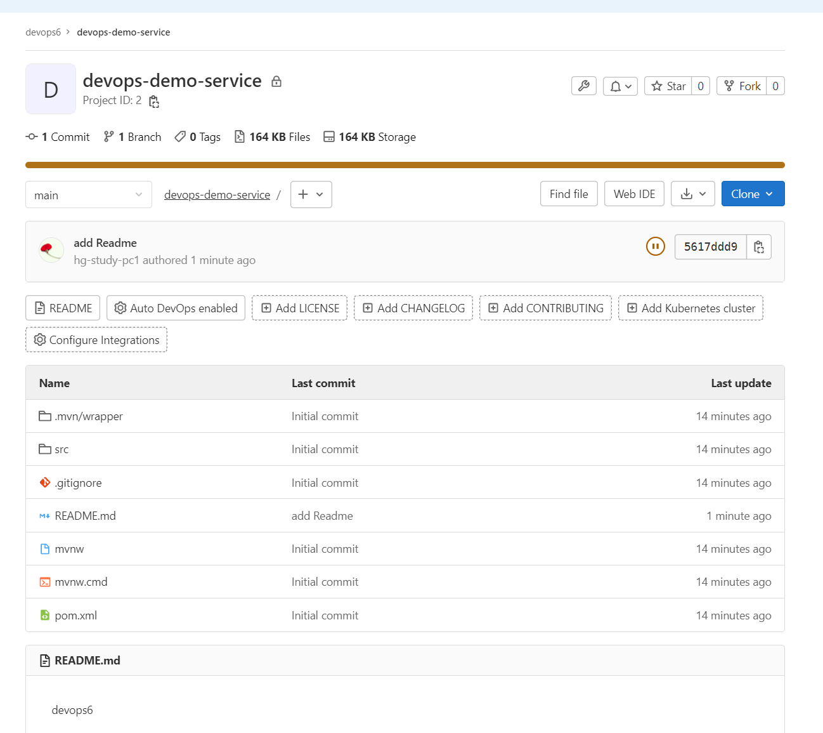Viewport: 823px width, 733px height.
Task: Open commit 5617ddd9
Action: coord(711,247)
